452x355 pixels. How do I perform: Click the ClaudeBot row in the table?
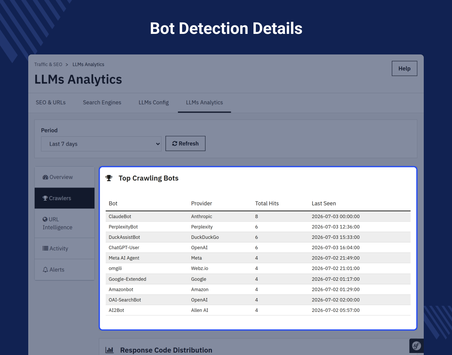click(258, 216)
